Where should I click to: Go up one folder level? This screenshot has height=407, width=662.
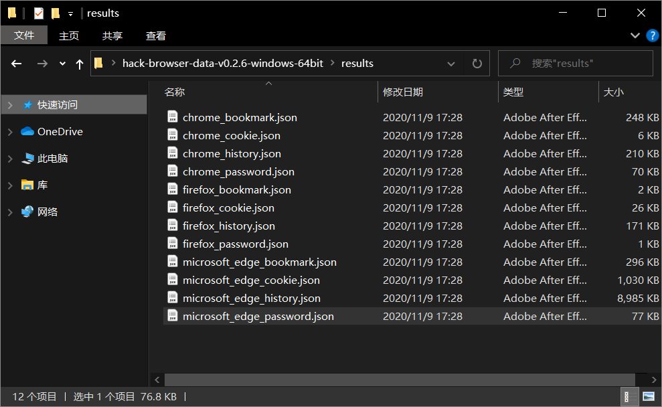(x=80, y=64)
